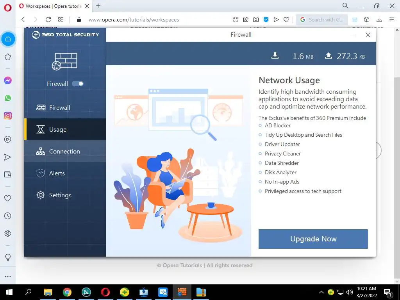Launch Google Chrome from taskbar

click(x=67, y=292)
